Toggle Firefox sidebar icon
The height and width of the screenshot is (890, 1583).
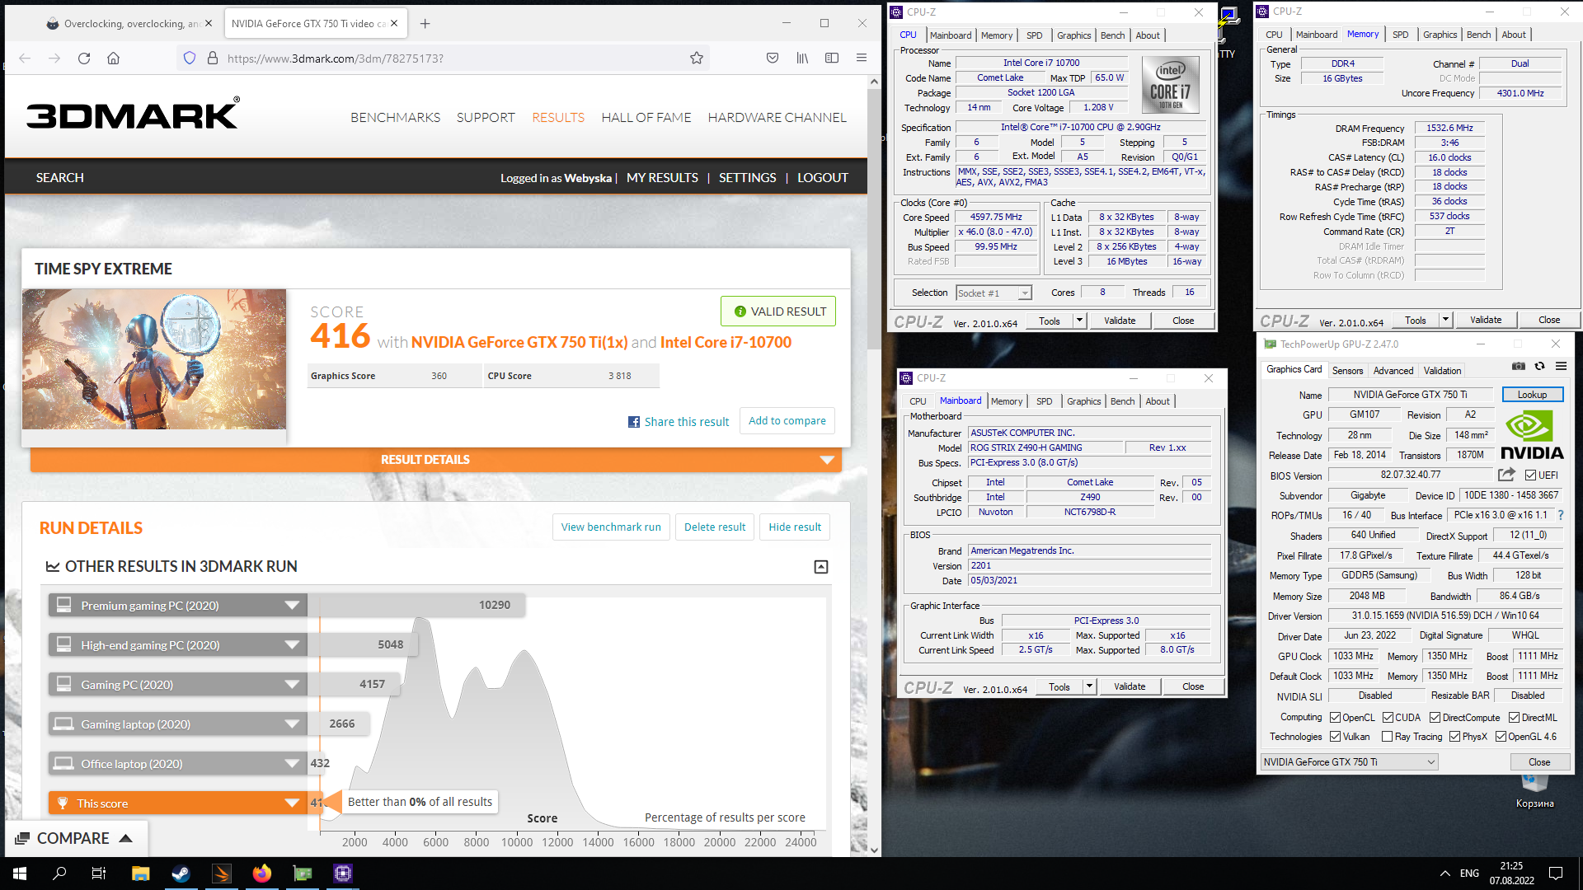click(x=832, y=58)
